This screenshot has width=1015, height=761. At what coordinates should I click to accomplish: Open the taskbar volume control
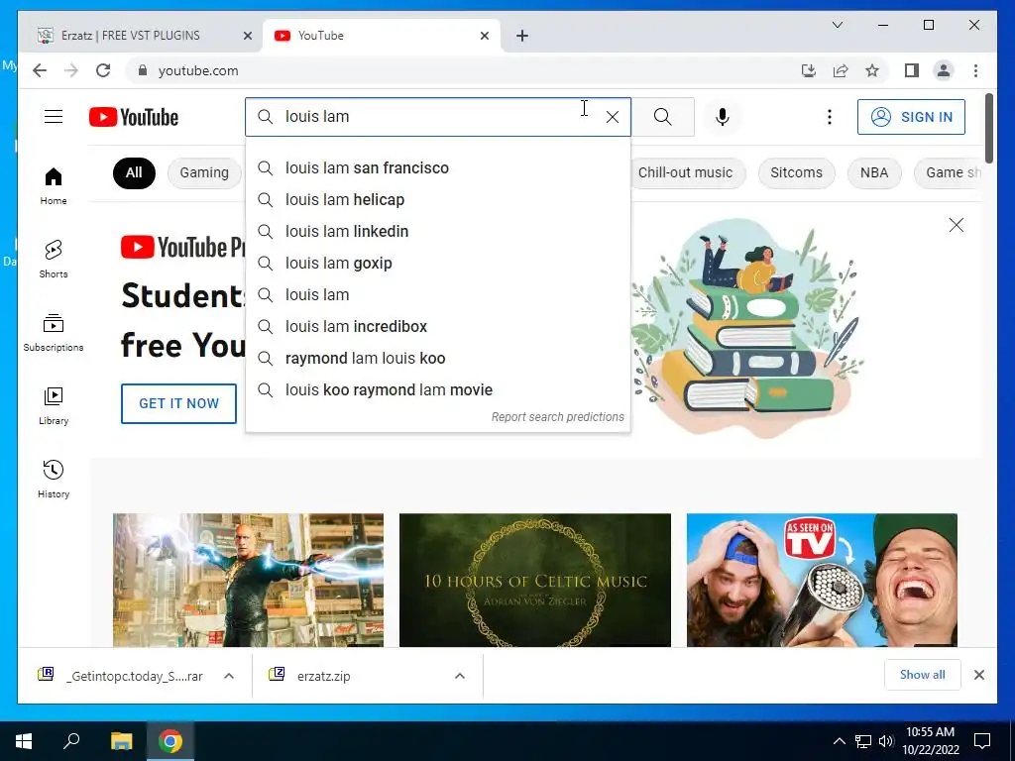coord(886,741)
